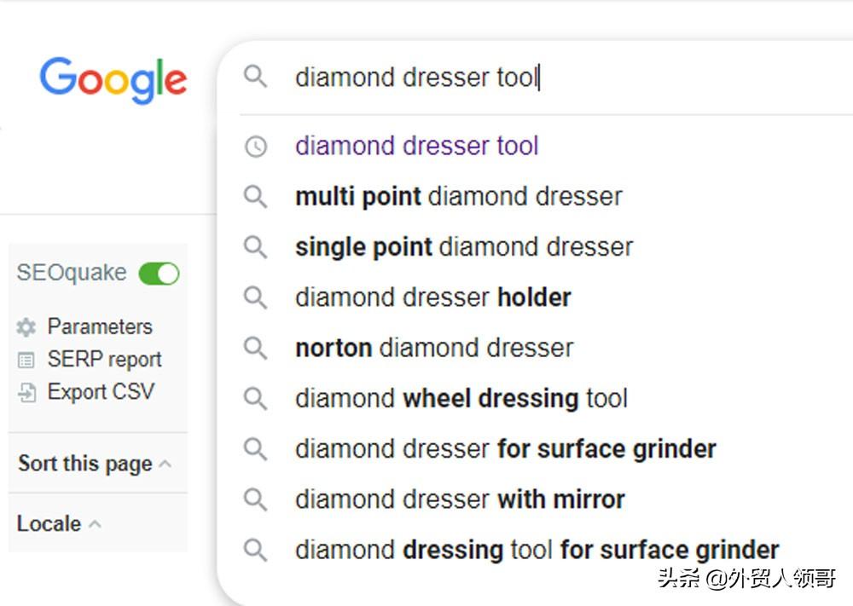Click the clock history icon beside the first suggestion
This screenshot has height=606, width=853.
coord(256,147)
